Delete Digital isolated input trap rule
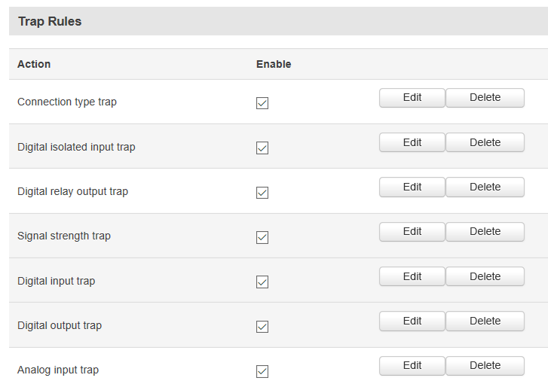Viewport: 548px width, 390px height. (485, 142)
